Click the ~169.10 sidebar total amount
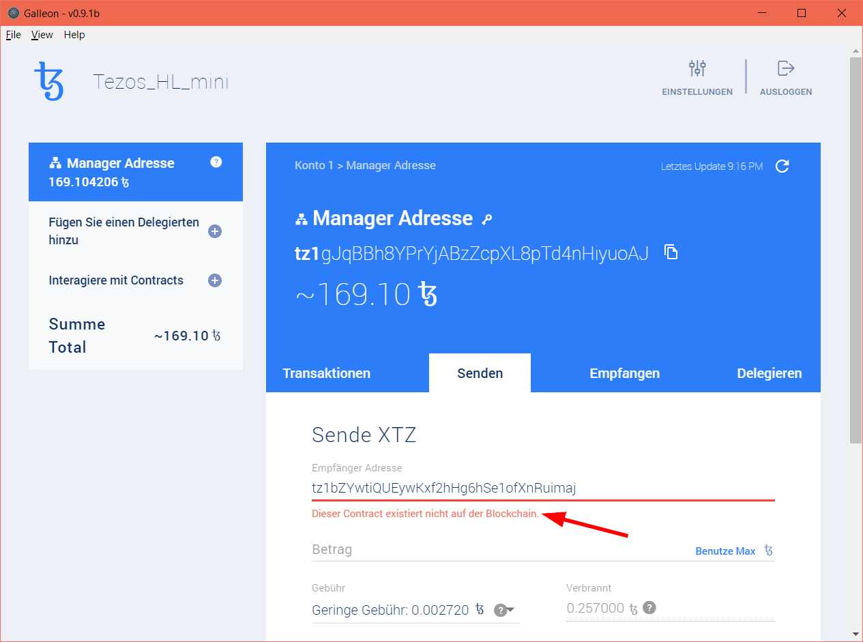 (187, 336)
